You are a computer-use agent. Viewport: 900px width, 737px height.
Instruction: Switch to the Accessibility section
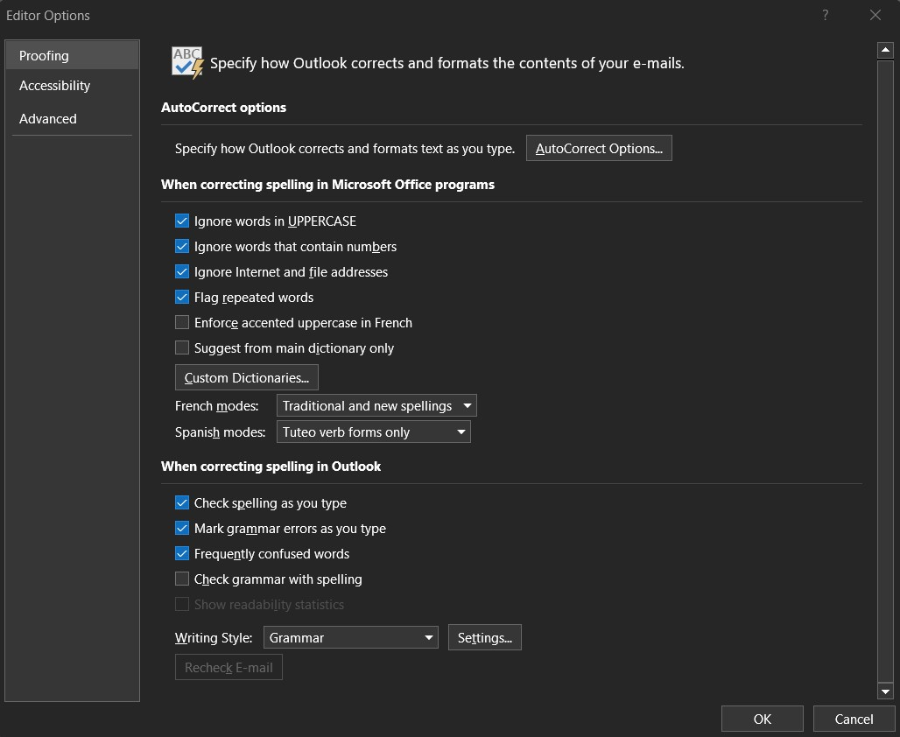tap(54, 85)
